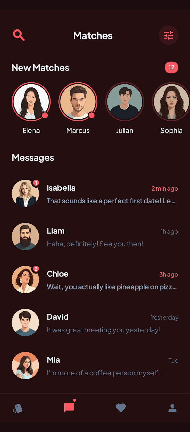Open David's chat about meeting yesterday
190x432 pixels.
click(95, 322)
